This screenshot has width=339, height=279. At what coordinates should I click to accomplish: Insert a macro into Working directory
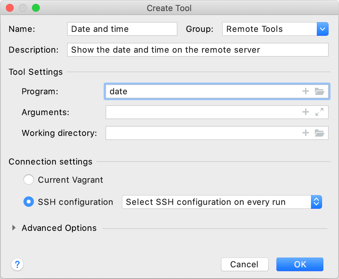pos(305,133)
